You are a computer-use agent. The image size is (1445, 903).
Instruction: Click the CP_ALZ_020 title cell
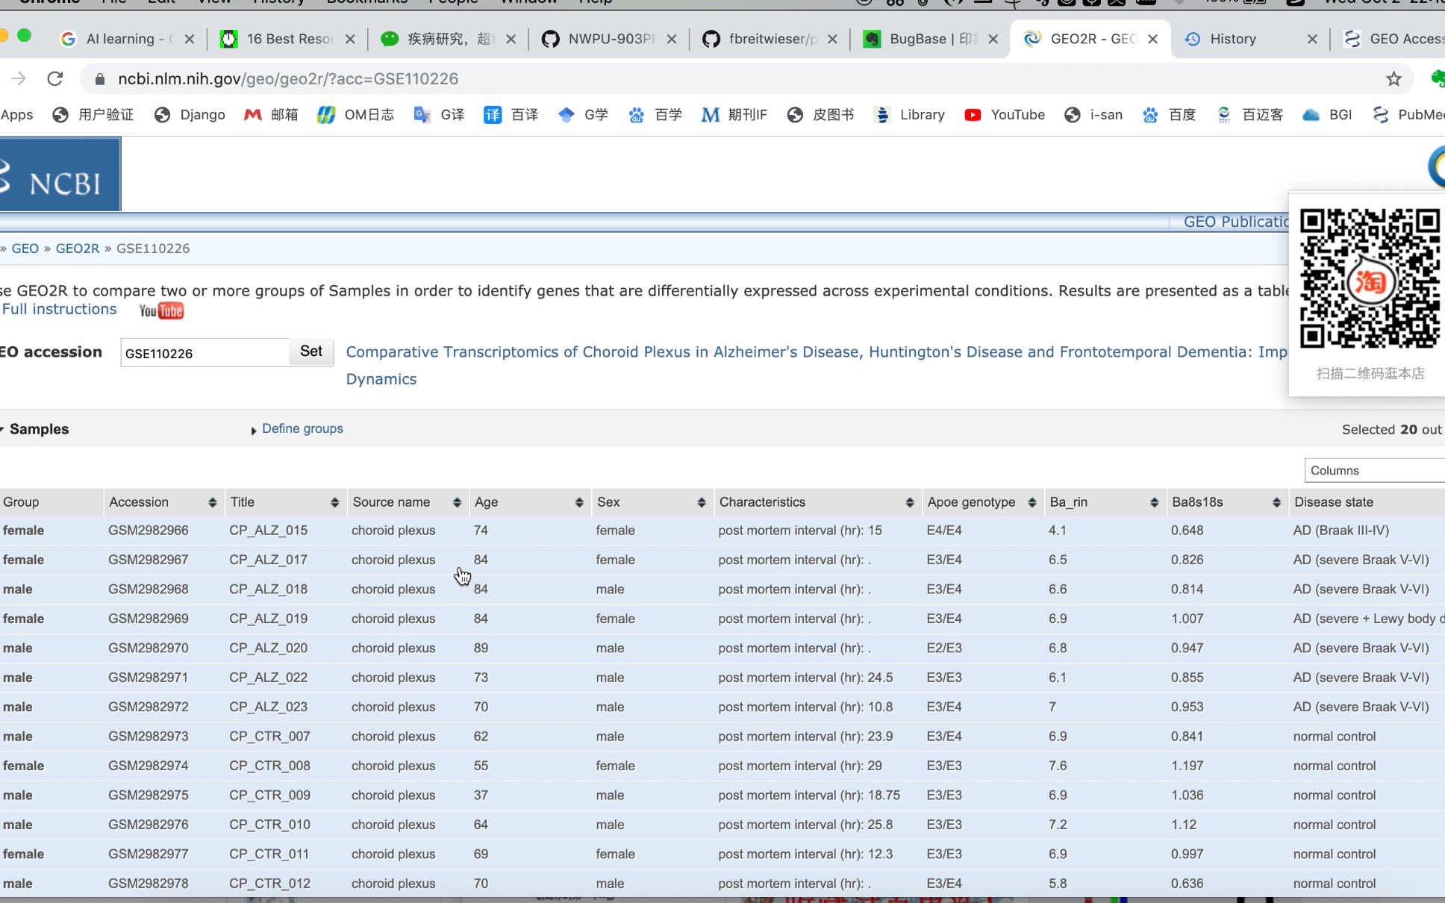pyautogui.click(x=268, y=648)
